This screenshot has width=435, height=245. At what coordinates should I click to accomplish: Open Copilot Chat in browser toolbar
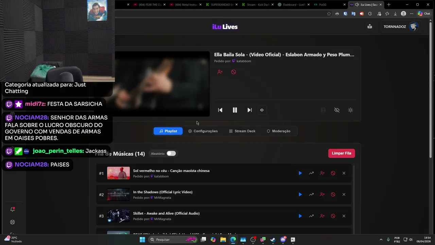tap(424, 14)
